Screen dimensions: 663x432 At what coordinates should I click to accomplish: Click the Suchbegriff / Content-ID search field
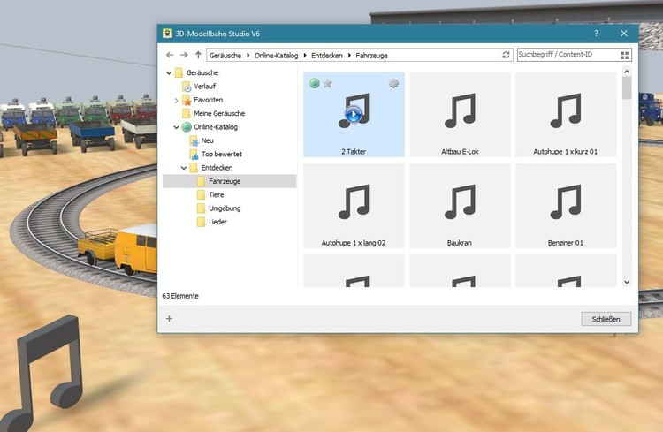click(x=568, y=55)
